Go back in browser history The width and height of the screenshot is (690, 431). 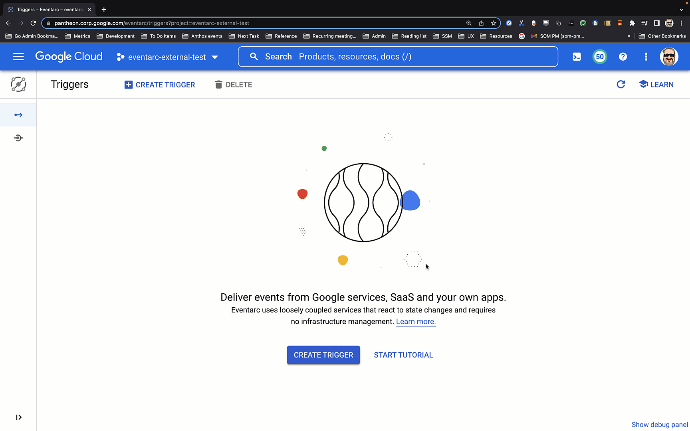(8, 23)
